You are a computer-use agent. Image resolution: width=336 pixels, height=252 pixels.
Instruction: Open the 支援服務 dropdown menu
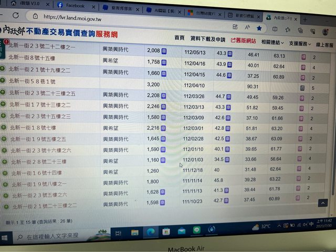click(300, 44)
